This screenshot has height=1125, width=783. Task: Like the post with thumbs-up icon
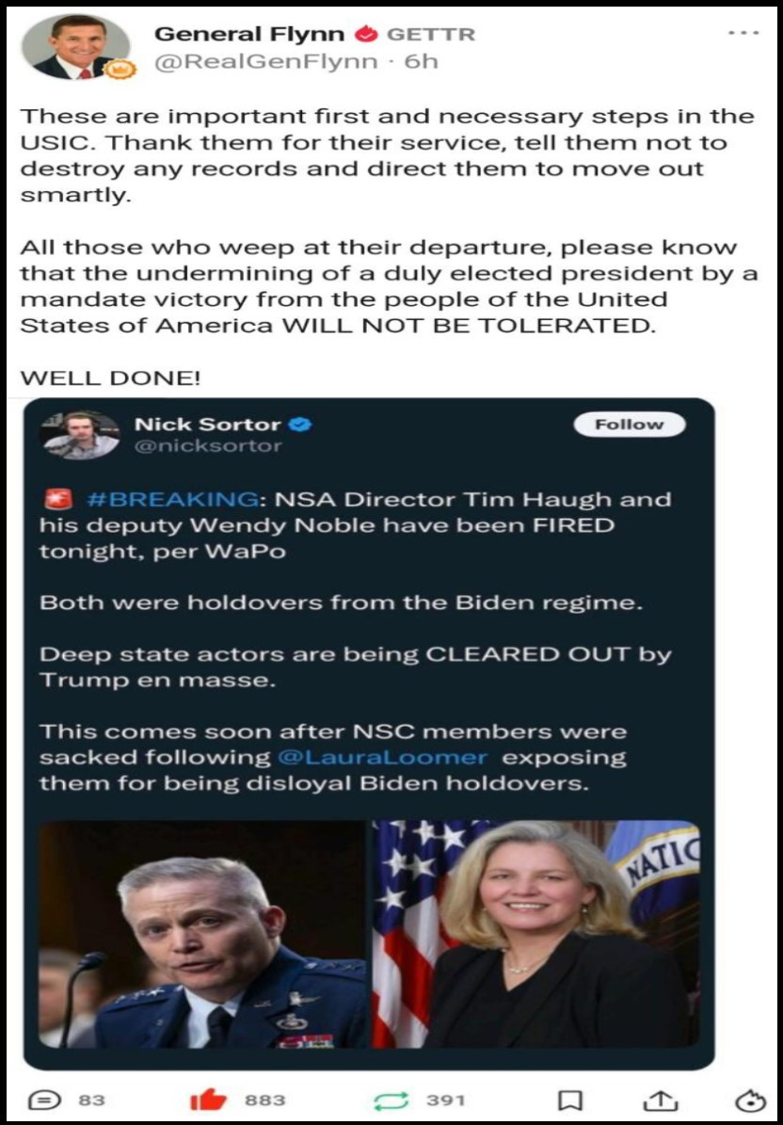point(208,1100)
